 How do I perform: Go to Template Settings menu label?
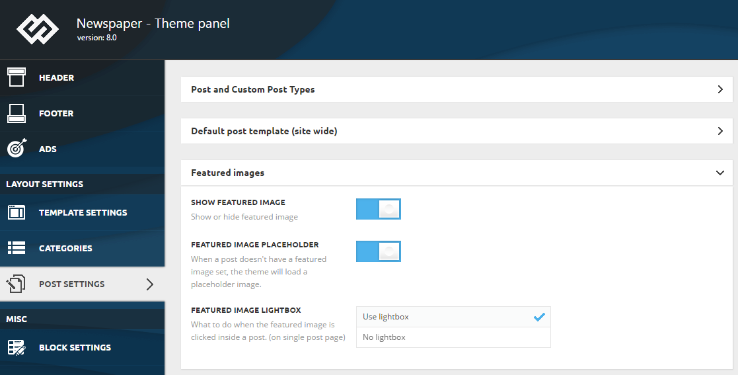coord(83,212)
